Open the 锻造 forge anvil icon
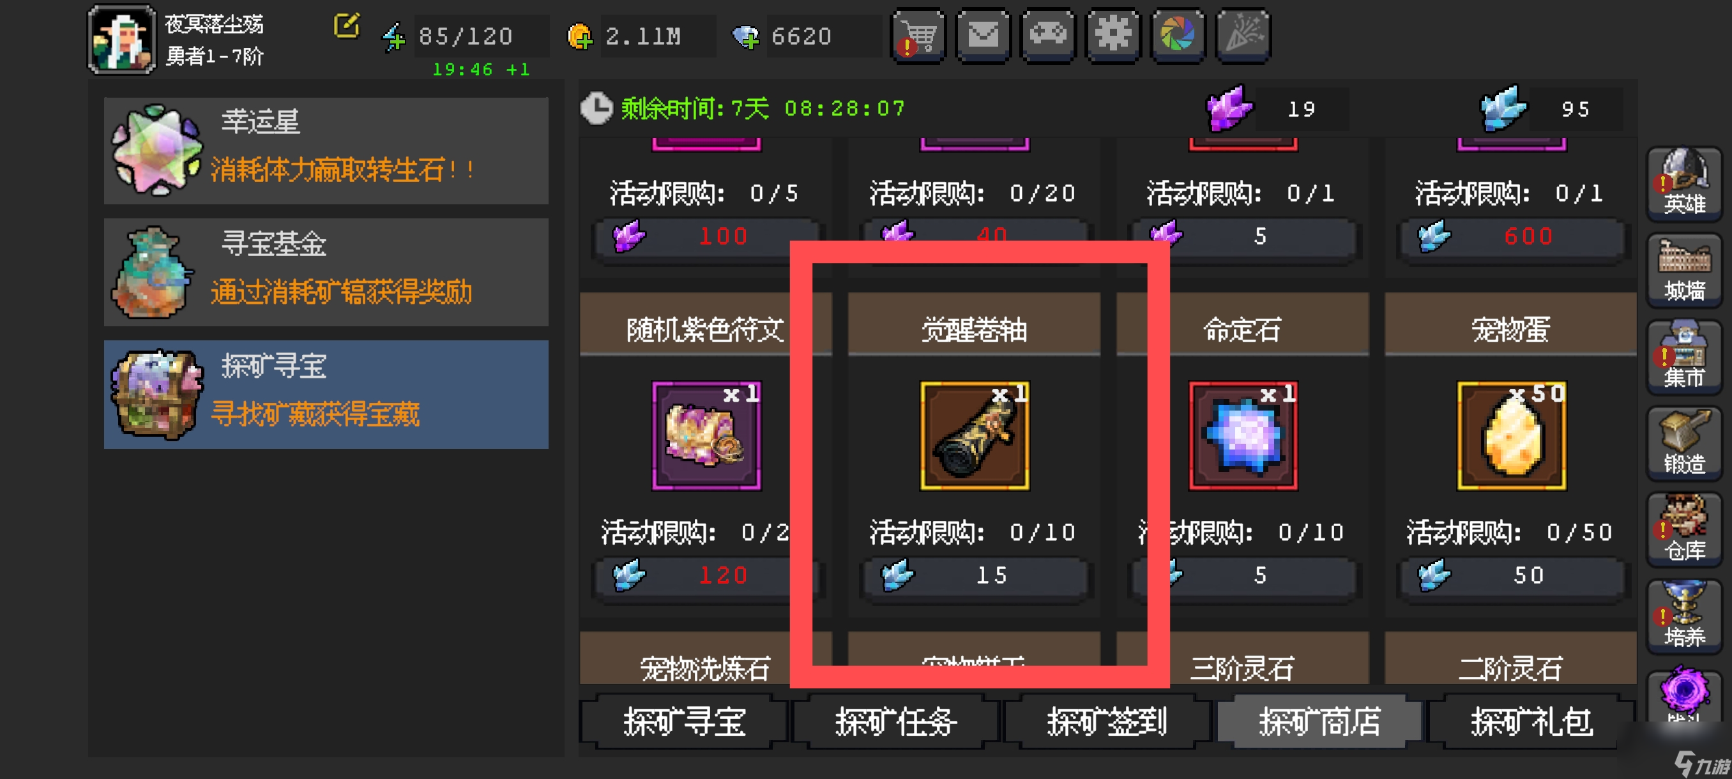Screen dimensions: 1732x779 [x=1683, y=443]
